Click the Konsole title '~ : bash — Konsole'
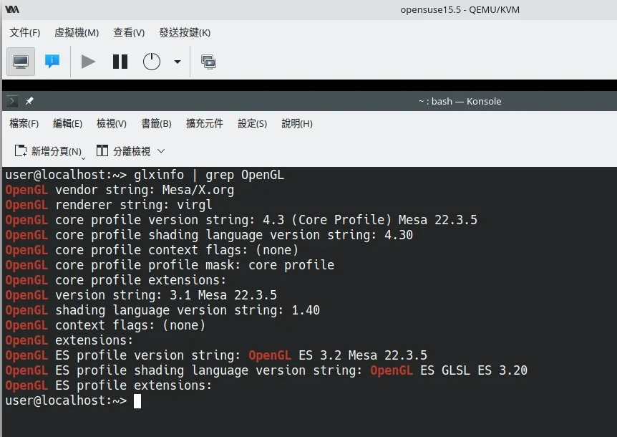 [x=460, y=101]
